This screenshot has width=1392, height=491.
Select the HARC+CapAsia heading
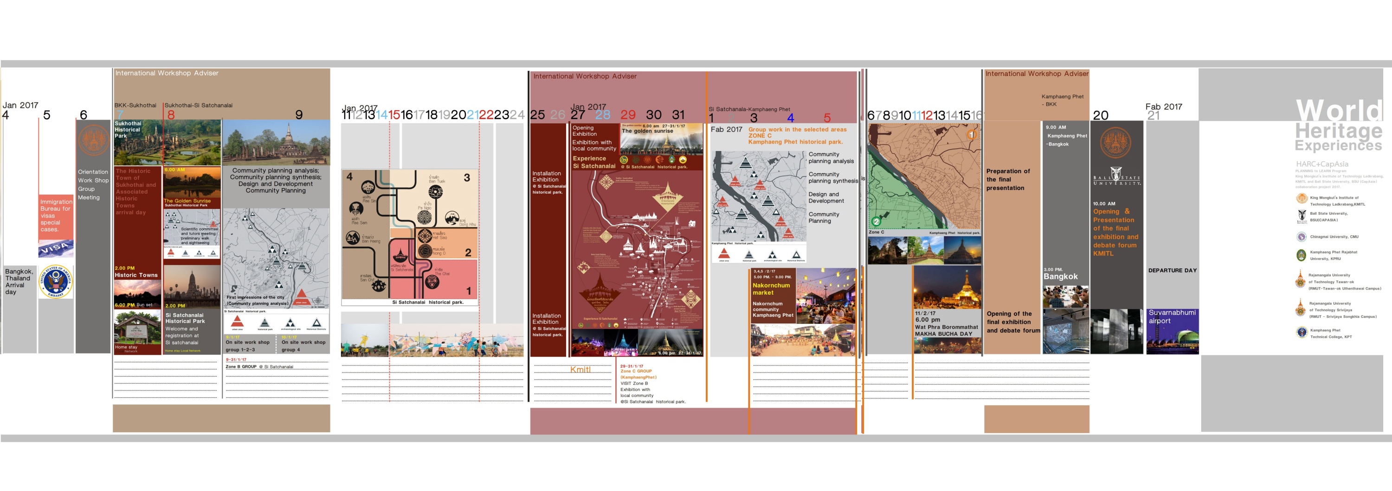click(x=1322, y=164)
